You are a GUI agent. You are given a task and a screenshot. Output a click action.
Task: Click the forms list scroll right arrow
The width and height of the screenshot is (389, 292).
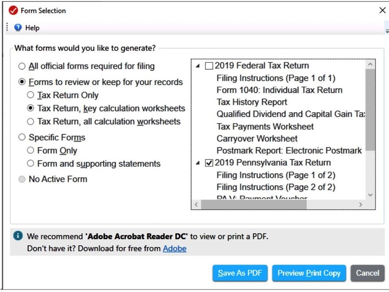[361, 204]
